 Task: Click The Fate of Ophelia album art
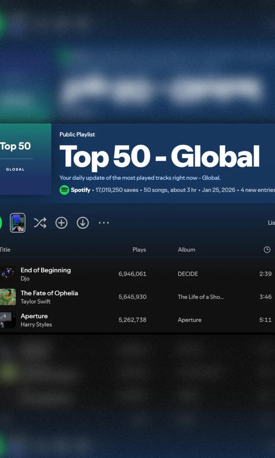(8, 297)
